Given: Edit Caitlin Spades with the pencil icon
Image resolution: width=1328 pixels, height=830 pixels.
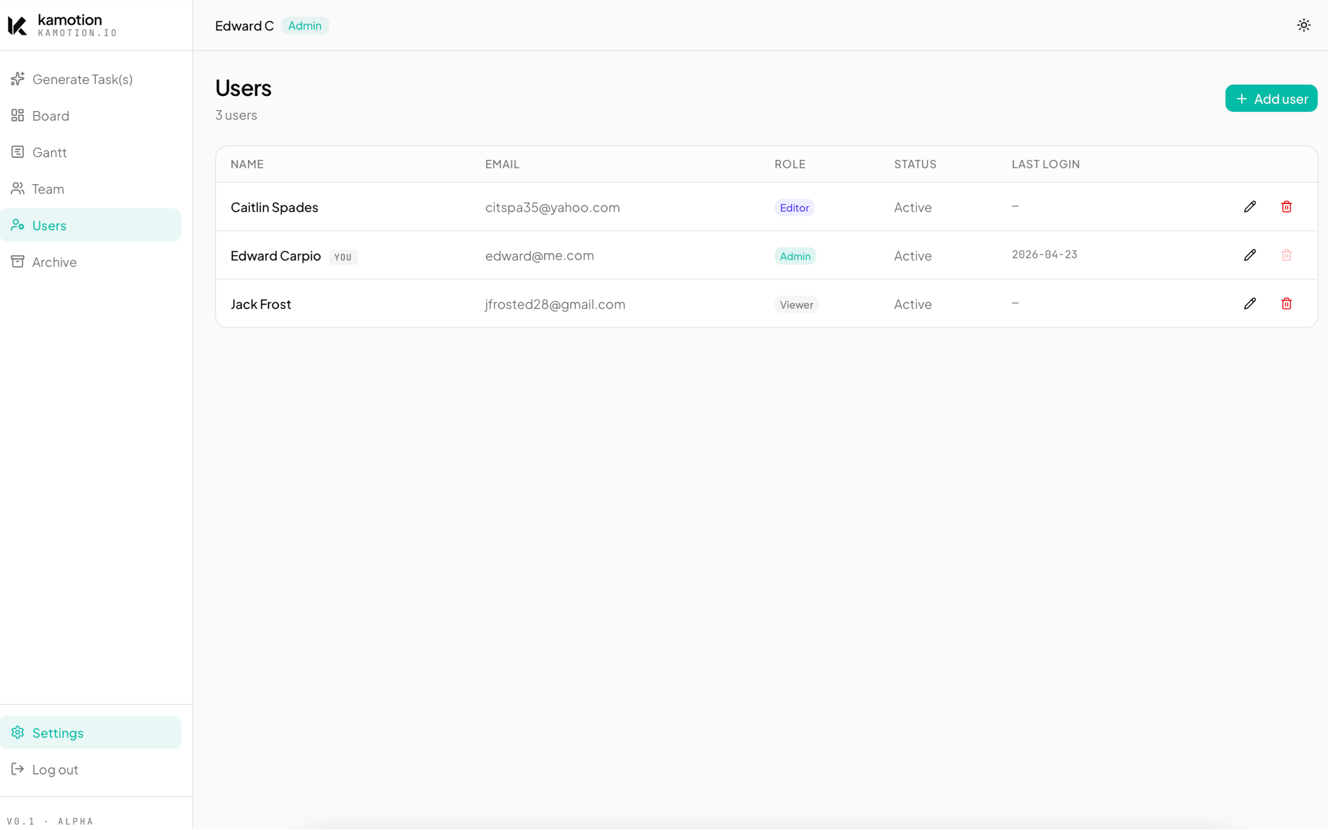Looking at the screenshot, I should [x=1250, y=207].
